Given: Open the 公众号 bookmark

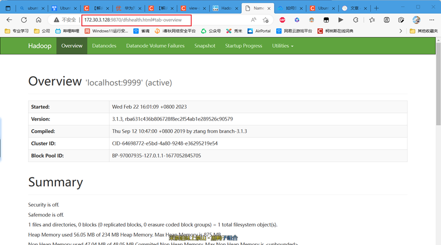Looking at the screenshot, I should click(x=211, y=31).
